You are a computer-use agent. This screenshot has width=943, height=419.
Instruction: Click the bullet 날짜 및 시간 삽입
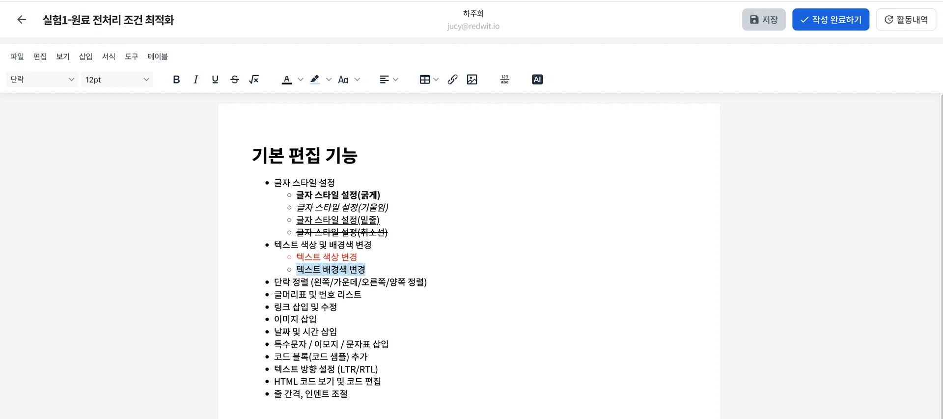305,332
